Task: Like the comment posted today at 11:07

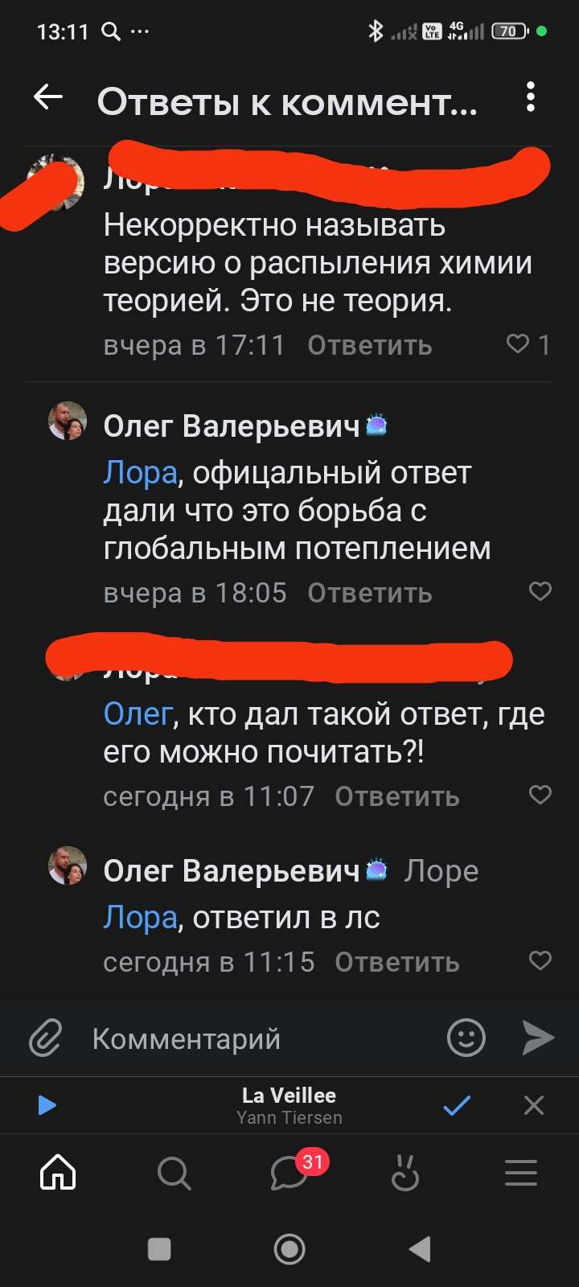Action: 540,796
